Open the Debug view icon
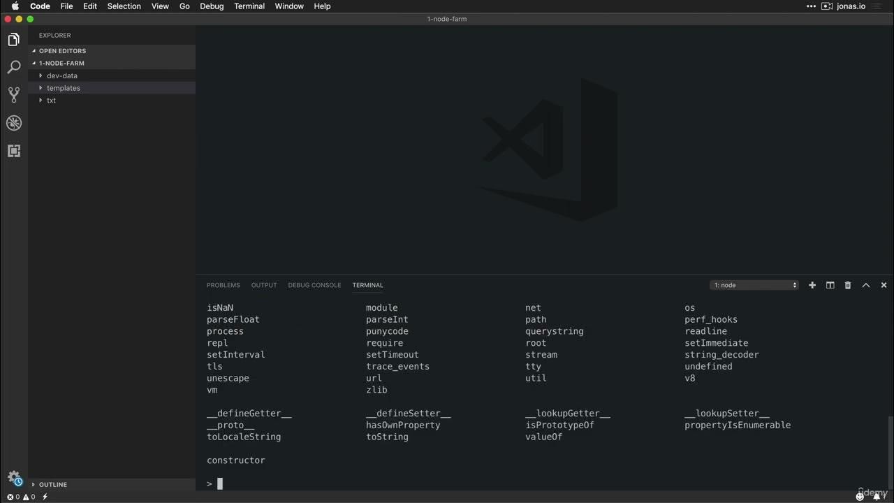This screenshot has height=503, width=894. pyautogui.click(x=14, y=123)
